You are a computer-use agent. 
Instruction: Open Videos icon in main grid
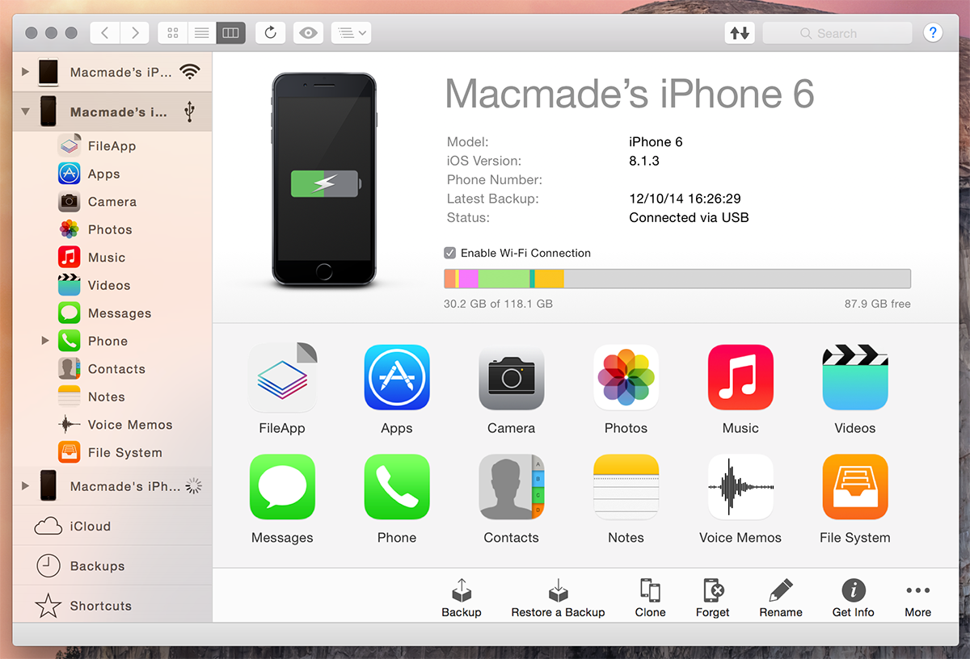pyautogui.click(x=855, y=378)
